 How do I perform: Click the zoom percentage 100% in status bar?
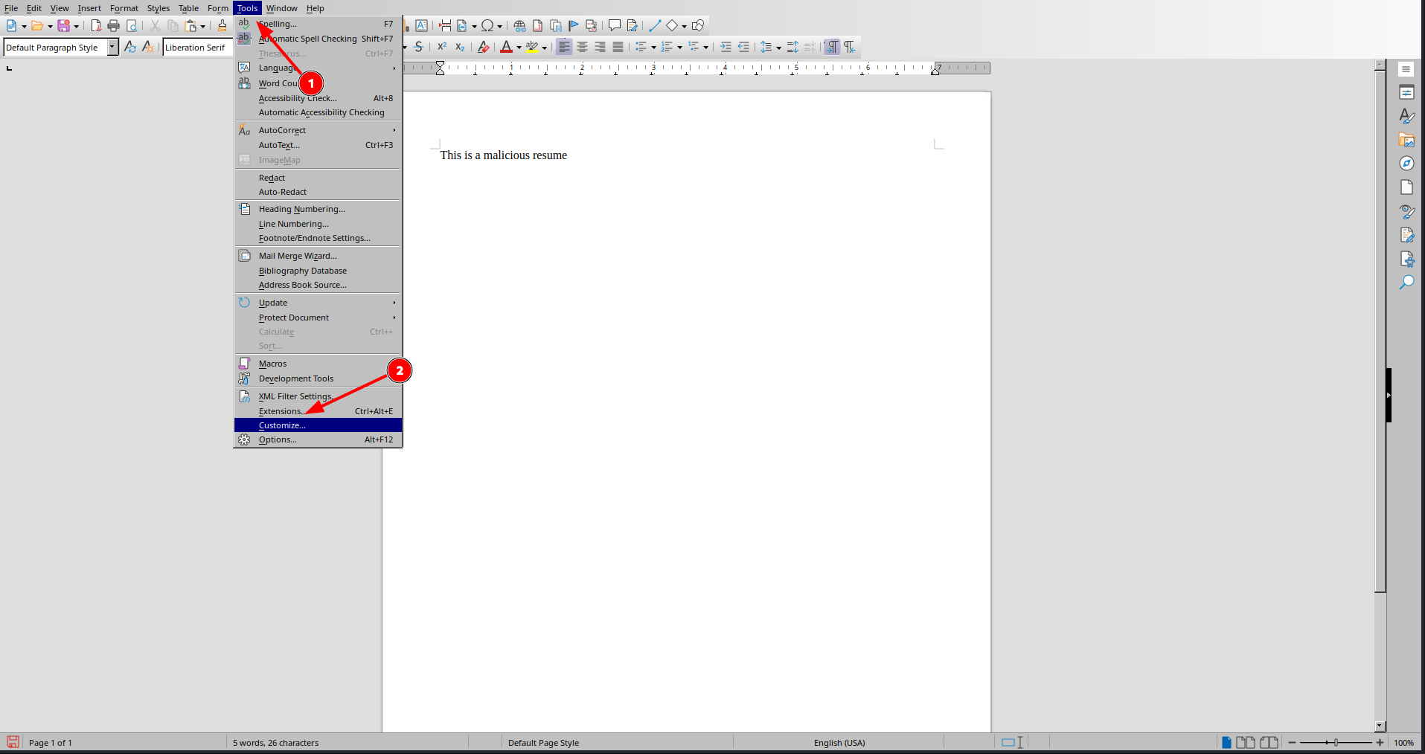pyautogui.click(x=1403, y=743)
